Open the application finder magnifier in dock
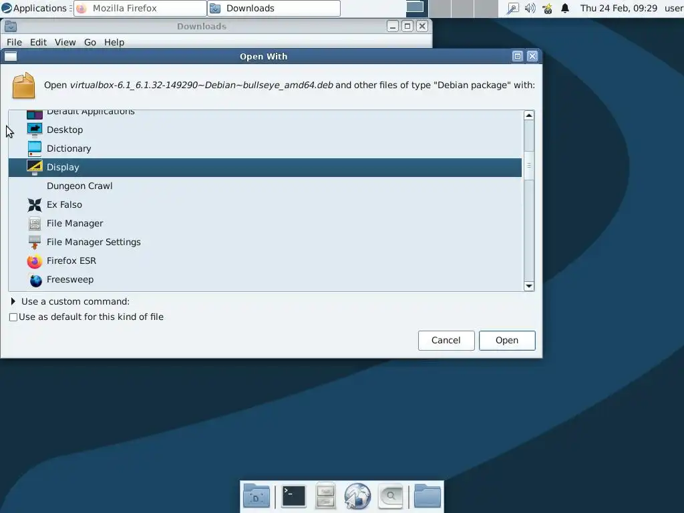The image size is (684, 513). point(390,496)
